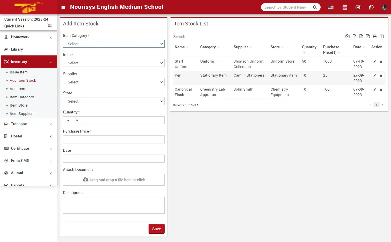Image resolution: width=391 pixels, height=242 pixels.
Task: Delete the Staff Uniform stock record
Action: pos(381,61)
